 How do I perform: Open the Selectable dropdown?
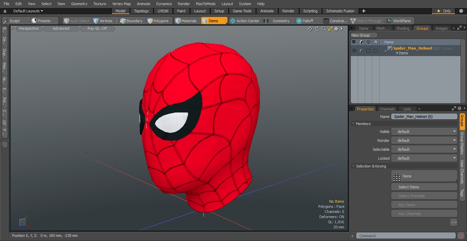coord(427,149)
